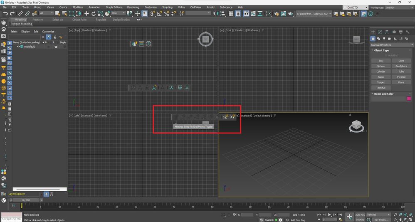Pick the Rectangular Selection Region tool
Image resolution: width=415 pixels, height=222 pixels.
[x=72, y=13]
